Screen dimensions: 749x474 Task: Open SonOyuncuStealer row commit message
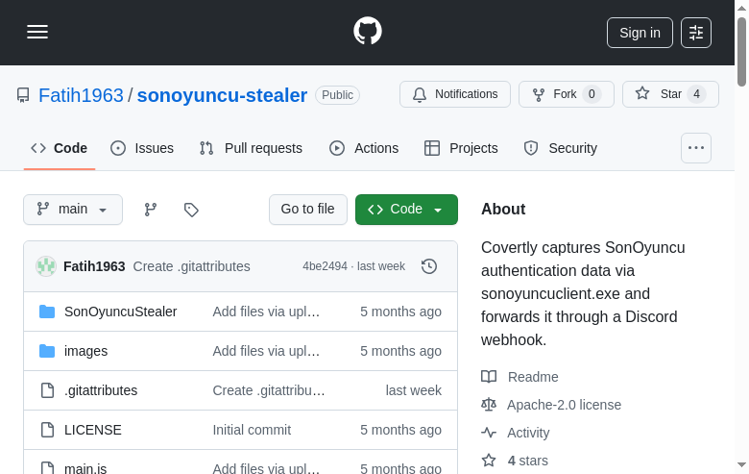coord(266,312)
